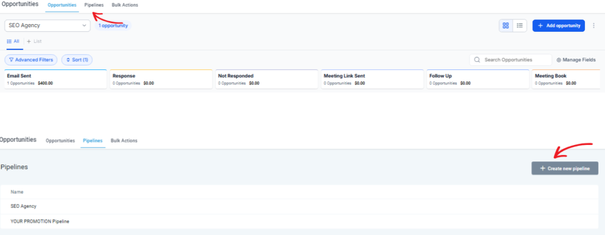Click the funnel icon on Advanced Filters
This screenshot has width=605, height=235.
point(12,60)
